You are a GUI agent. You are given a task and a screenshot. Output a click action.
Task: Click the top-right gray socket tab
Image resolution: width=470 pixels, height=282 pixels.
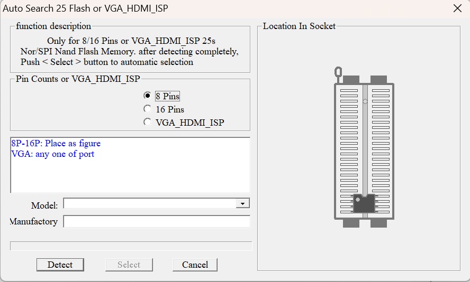click(378, 80)
